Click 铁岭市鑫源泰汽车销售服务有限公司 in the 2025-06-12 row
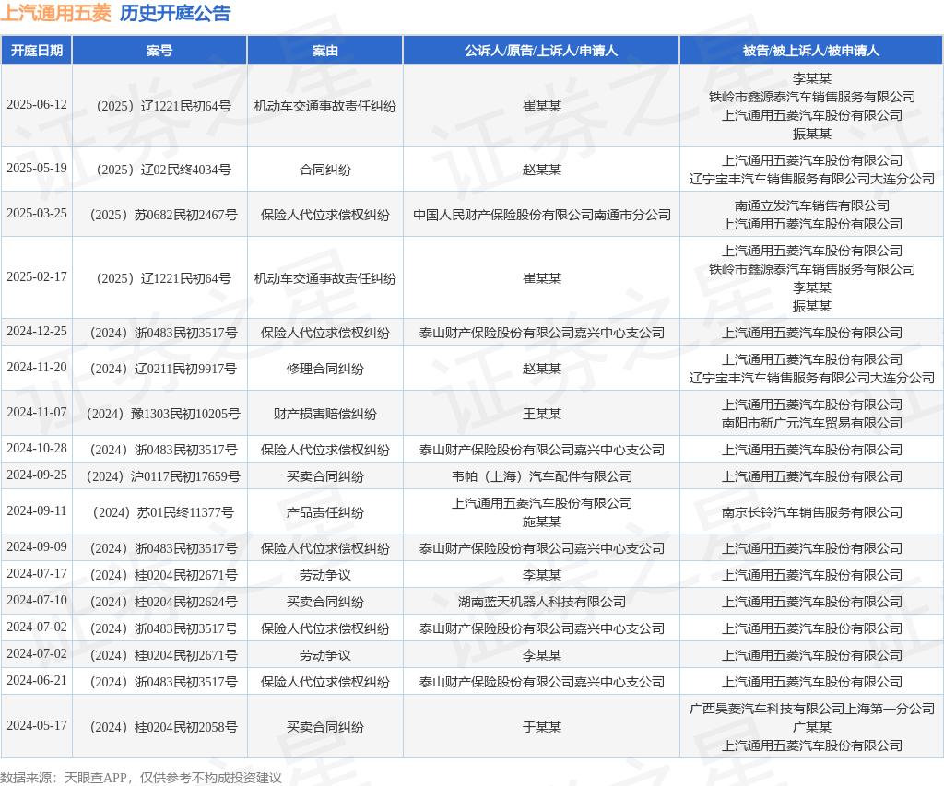Screen dimensions: 944x786 tap(812, 97)
